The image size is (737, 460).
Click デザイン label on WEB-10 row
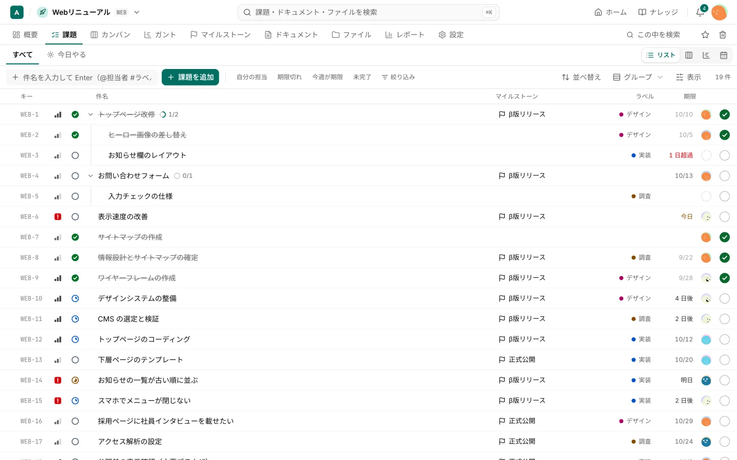click(635, 299)
